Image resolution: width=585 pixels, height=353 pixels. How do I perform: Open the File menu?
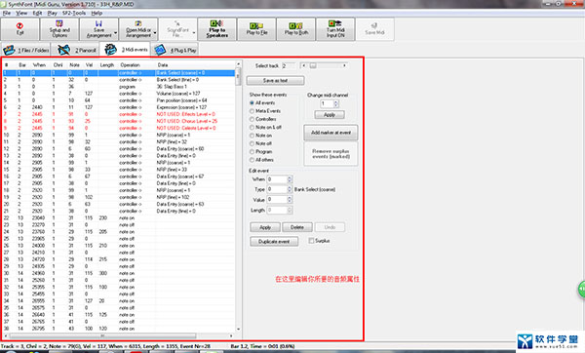pos(7,13)
